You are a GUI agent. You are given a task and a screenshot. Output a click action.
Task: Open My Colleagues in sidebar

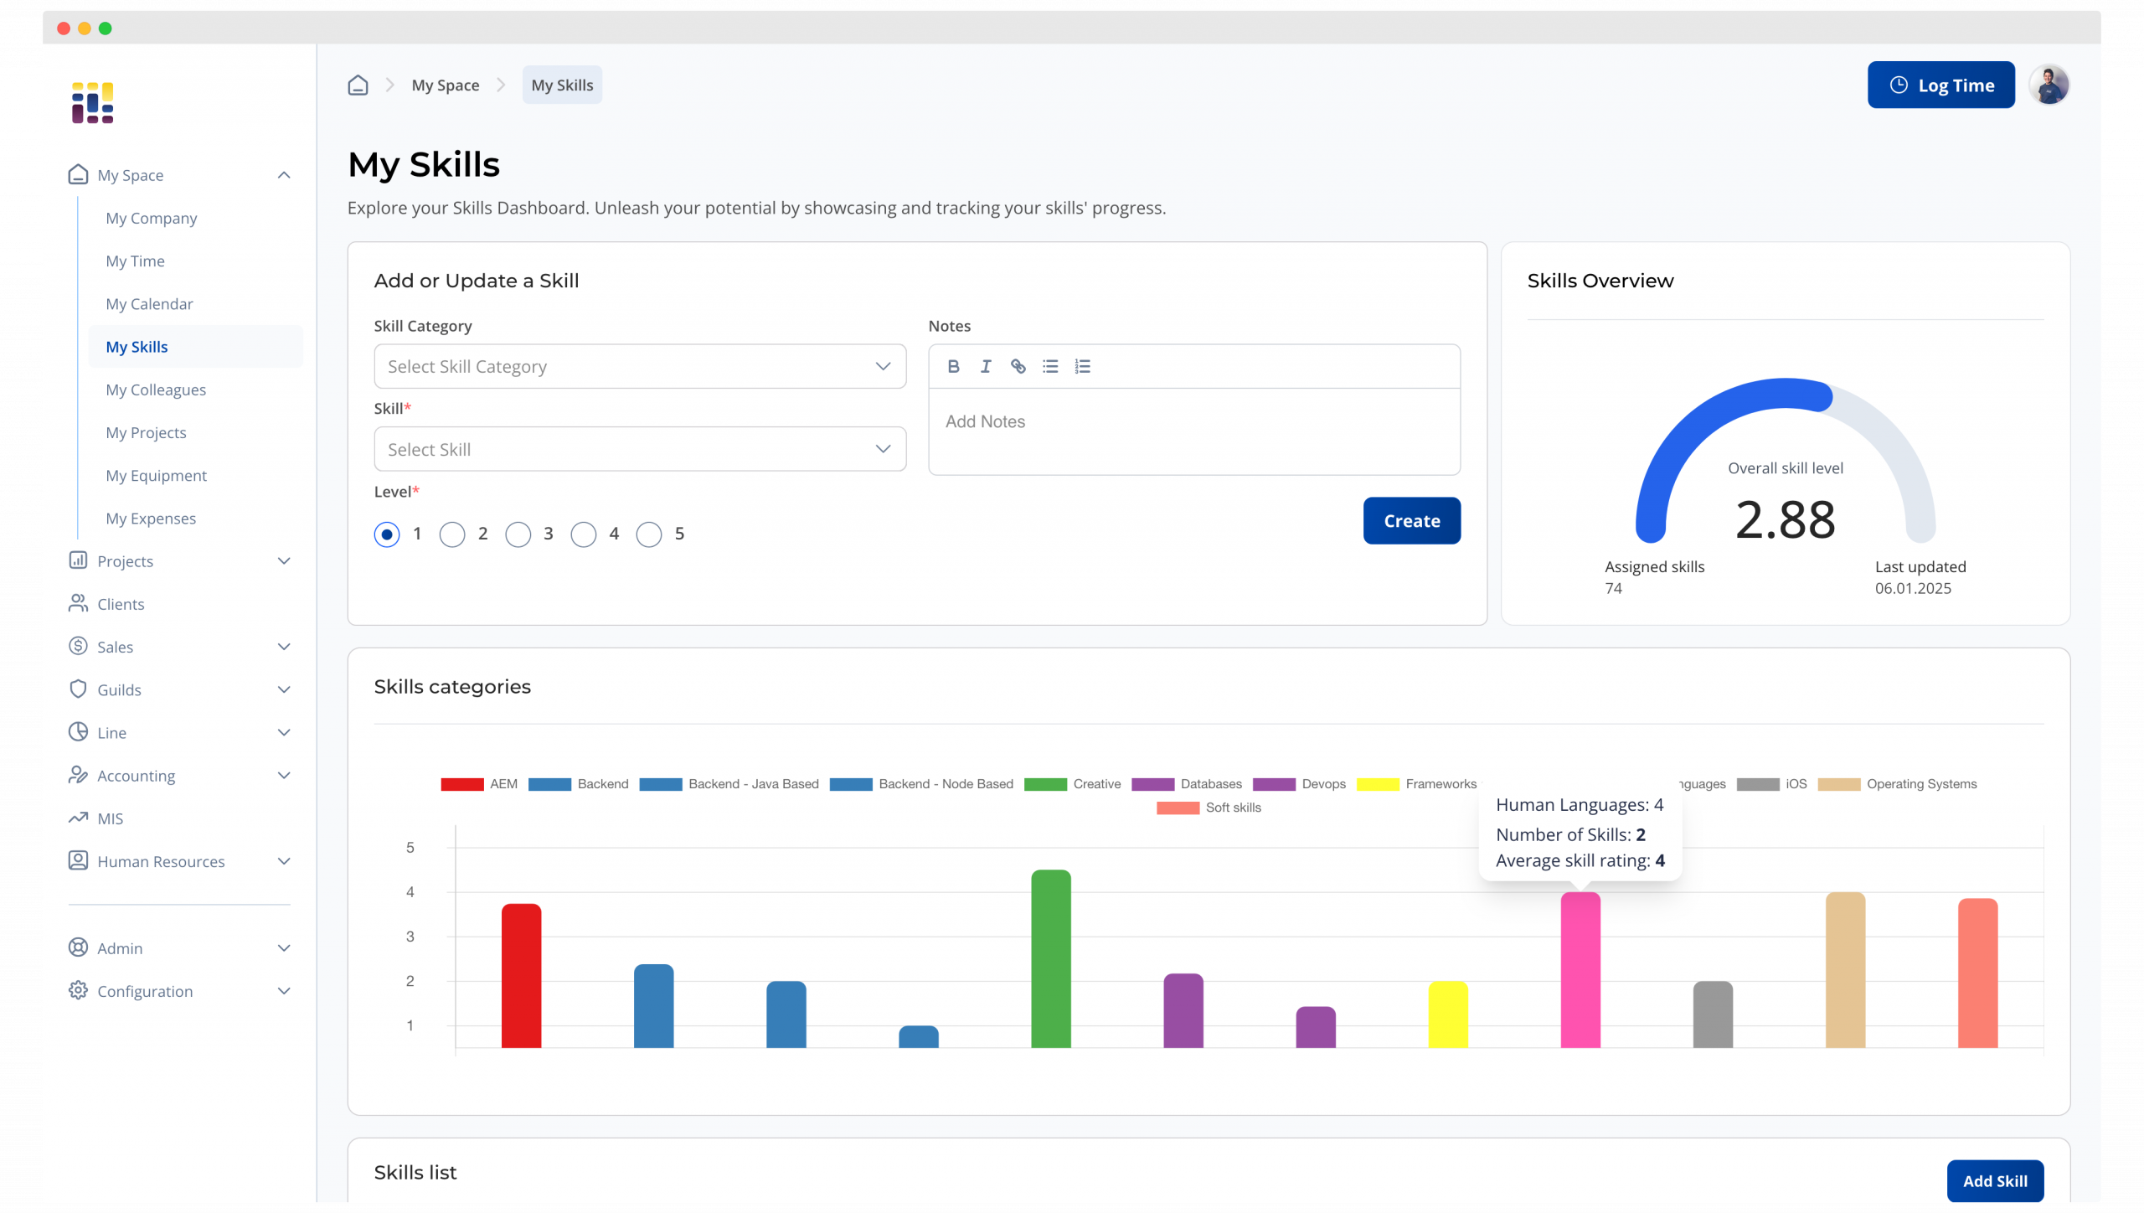click(x=156, y=390)
